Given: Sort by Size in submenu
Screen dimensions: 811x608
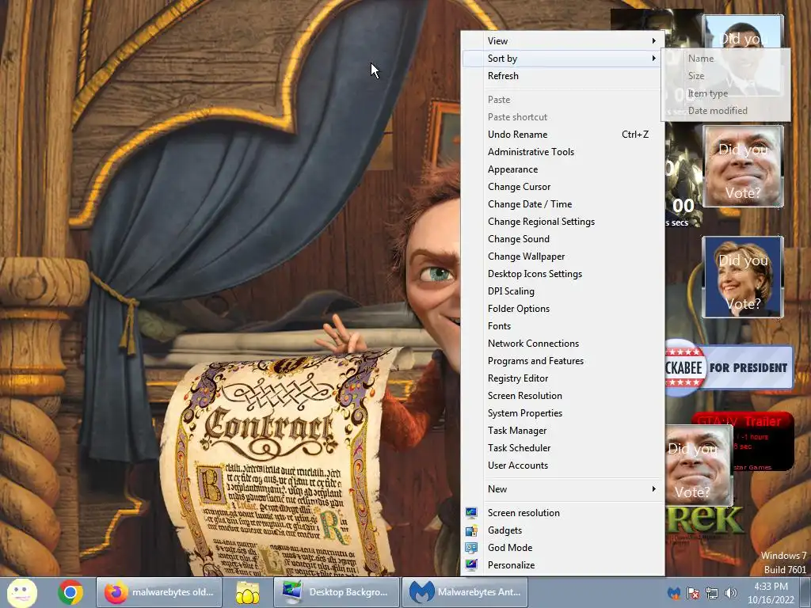Looking at the screenshot, I should click(725, 76).
